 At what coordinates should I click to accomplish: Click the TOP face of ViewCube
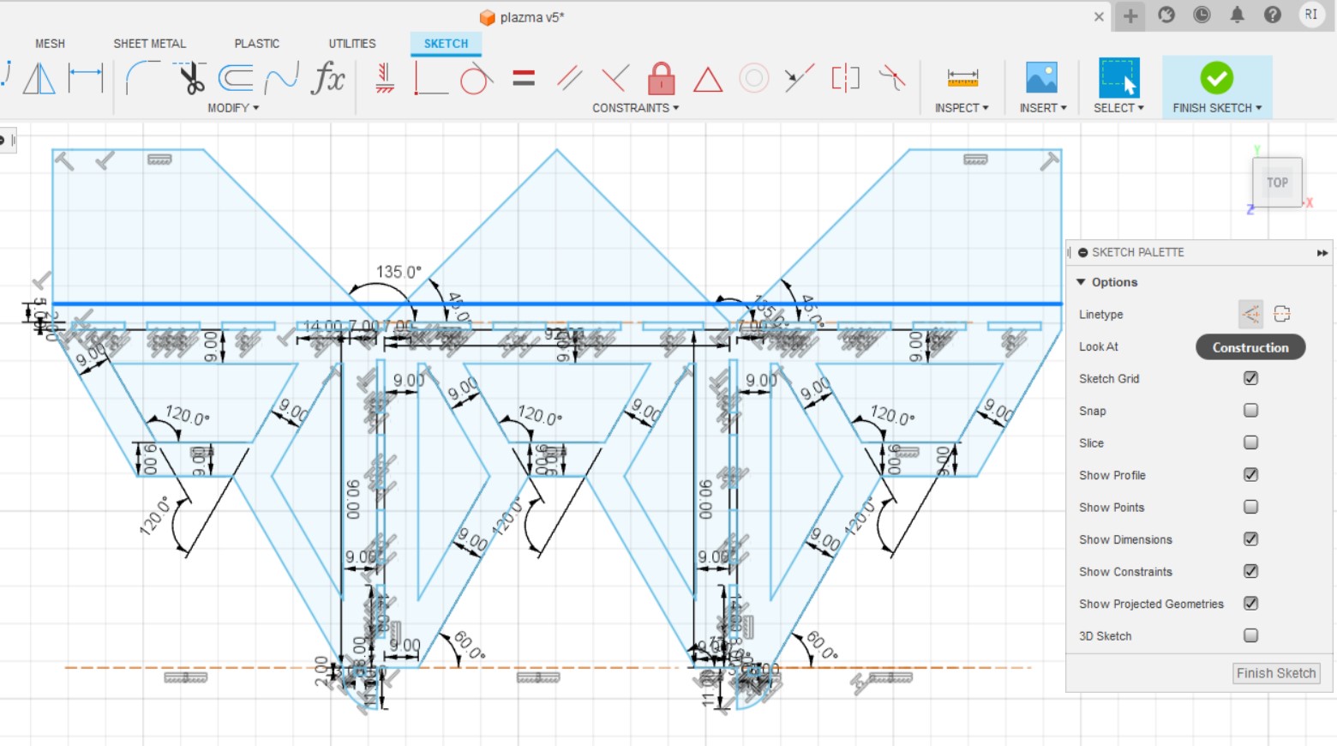point(1277,183)
